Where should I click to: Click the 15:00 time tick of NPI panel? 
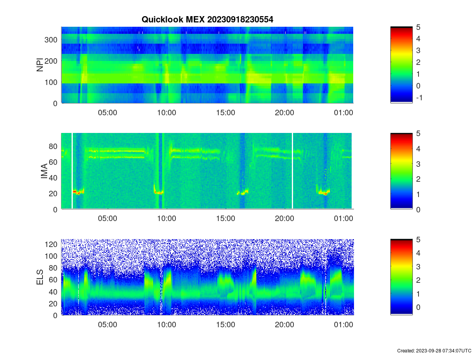point(225,112)
